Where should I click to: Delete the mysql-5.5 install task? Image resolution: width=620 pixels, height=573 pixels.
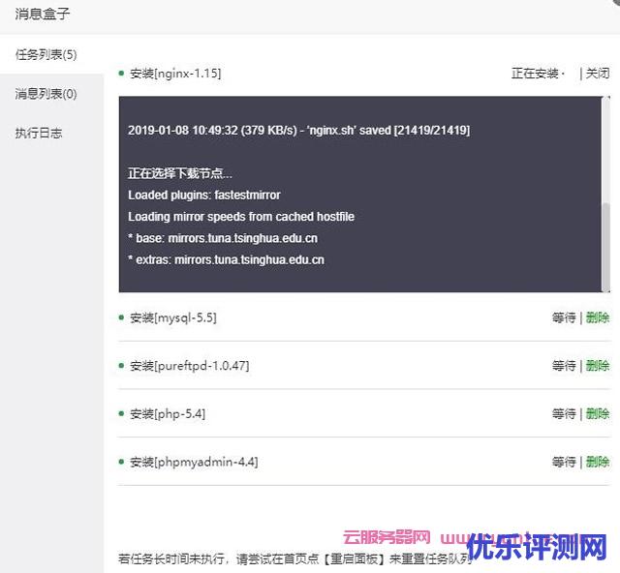(x=598, y=317)
